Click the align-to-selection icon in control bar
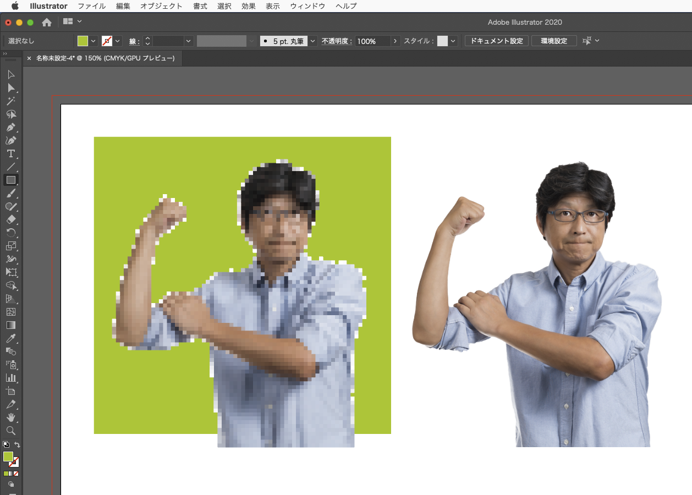Viewport: 692px width, 495px height. pos(587,41)
